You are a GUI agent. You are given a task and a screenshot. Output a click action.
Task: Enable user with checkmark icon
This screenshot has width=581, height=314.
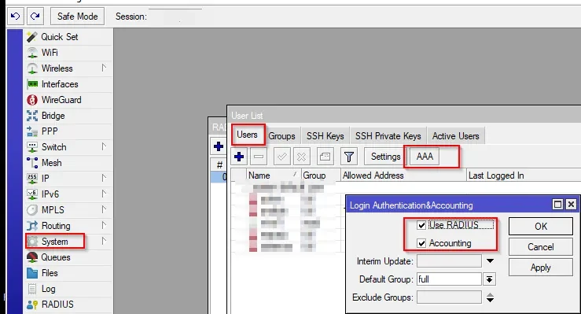pos(282,157)
